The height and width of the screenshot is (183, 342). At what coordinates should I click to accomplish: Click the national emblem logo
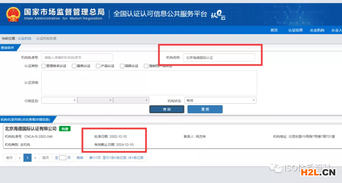coord(13,14)
